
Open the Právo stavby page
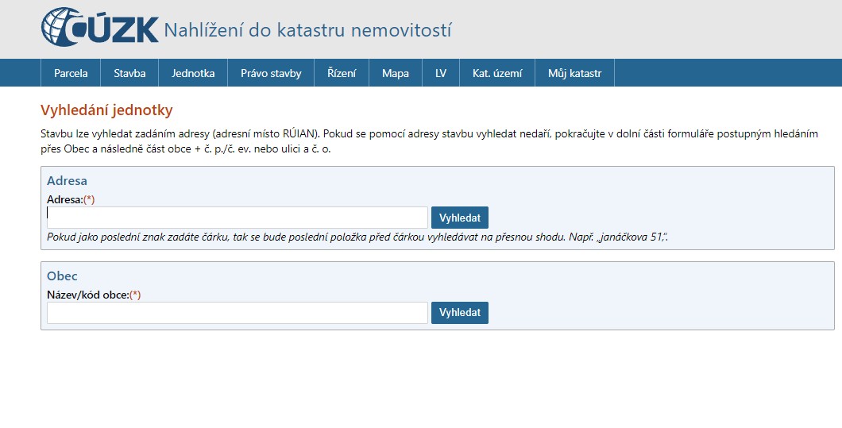coord(271,73)
